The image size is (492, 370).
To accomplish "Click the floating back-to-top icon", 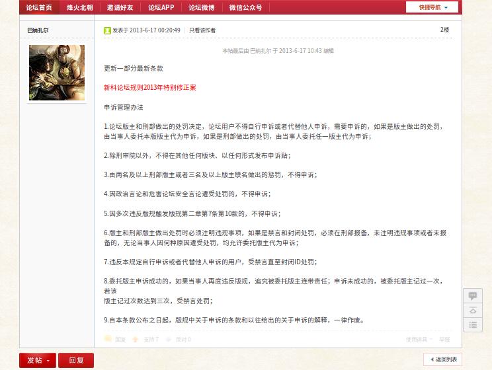I will pos(472,311).
